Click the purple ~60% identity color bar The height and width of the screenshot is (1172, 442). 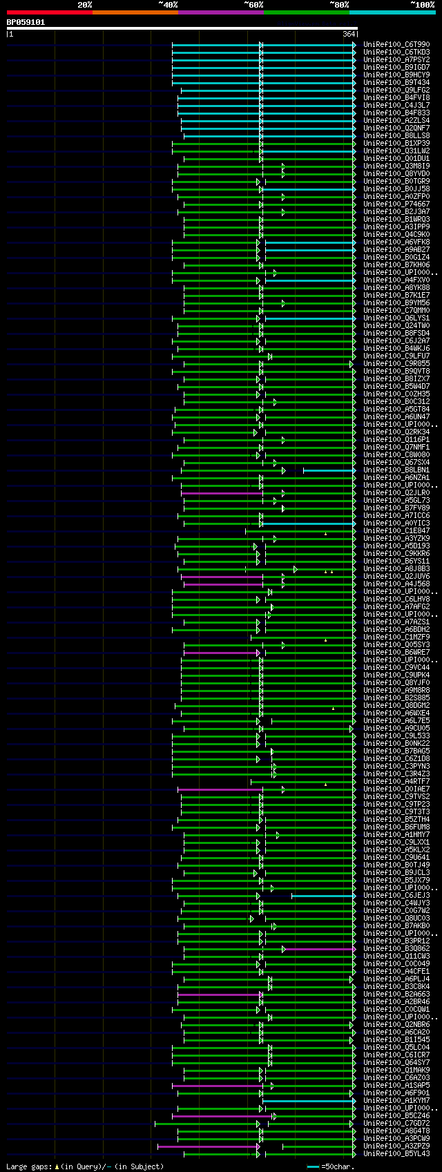(x=220, y=12)
